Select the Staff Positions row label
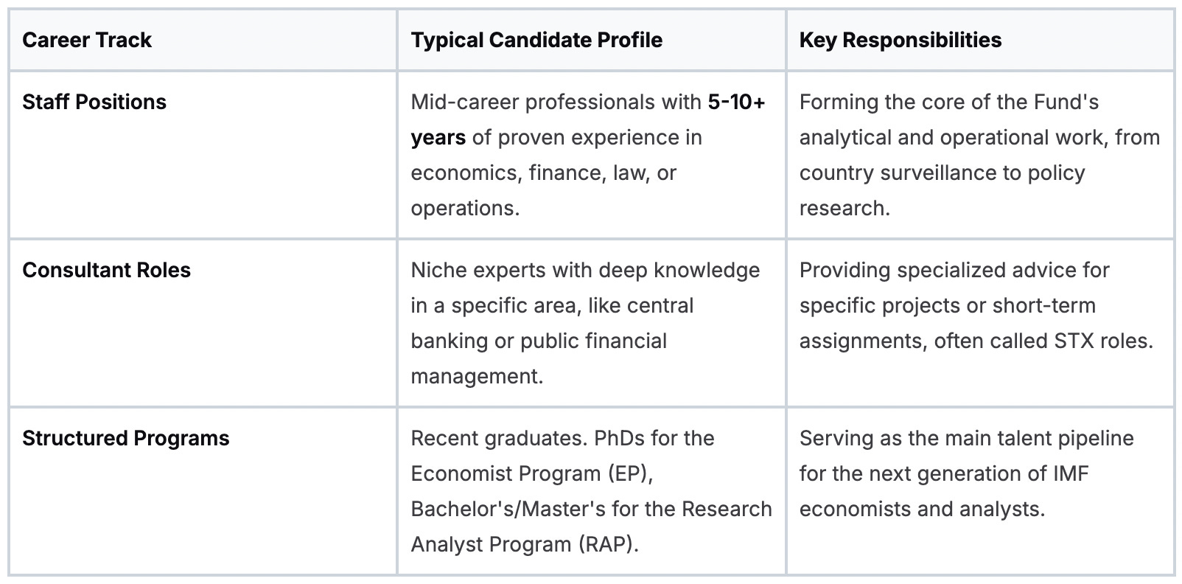1182x584 pixels. (94, 102)
